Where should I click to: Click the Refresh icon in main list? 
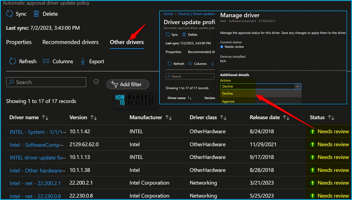(13, 61)
